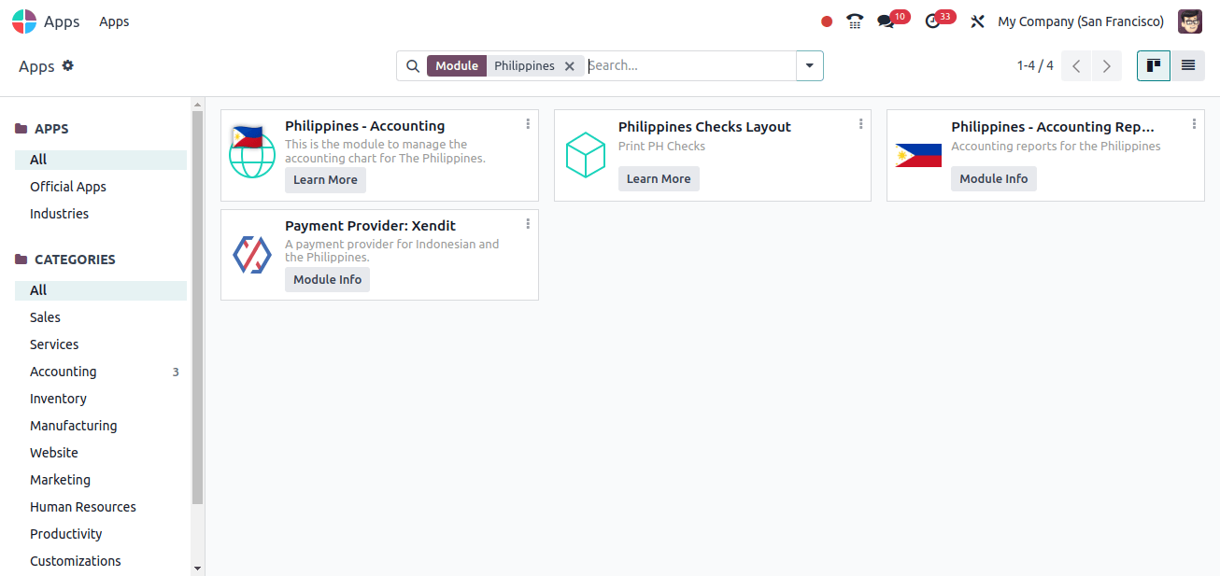Filter by Industries
This screenshot has width=1220, height=576.
tap(101, 214)
